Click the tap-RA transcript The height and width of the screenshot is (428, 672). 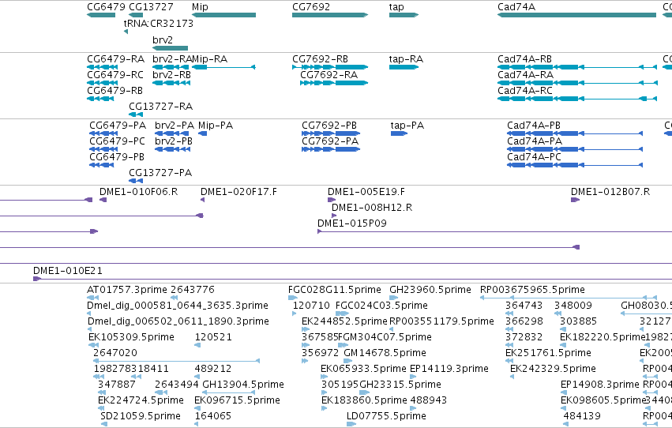404,67
